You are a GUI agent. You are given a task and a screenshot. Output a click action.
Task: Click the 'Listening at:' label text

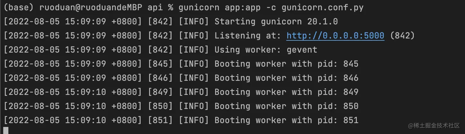[x=248, y=36]
